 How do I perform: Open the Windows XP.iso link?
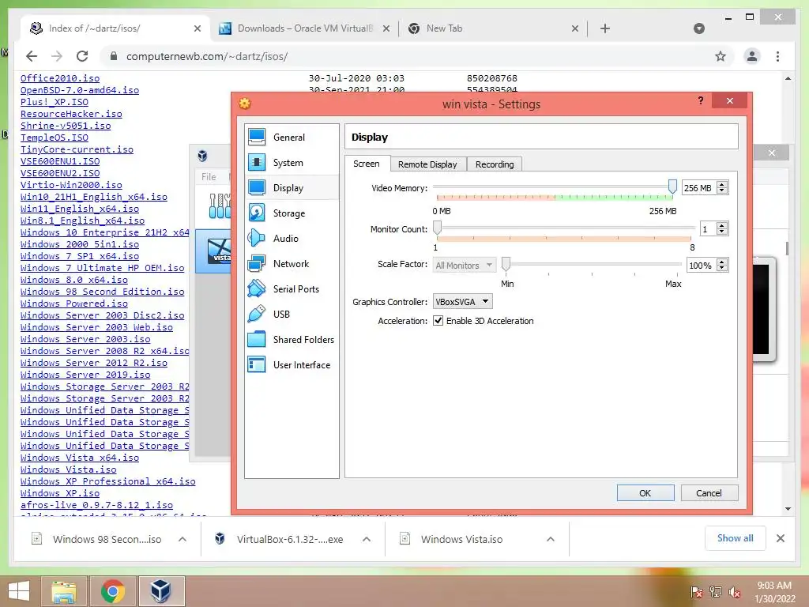pyautogui.click(x=60, y=493)
